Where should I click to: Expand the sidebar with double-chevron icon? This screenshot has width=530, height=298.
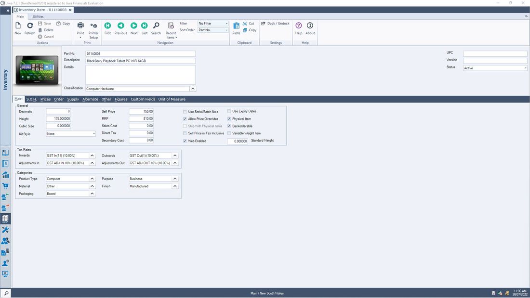(x=7, y=11)
